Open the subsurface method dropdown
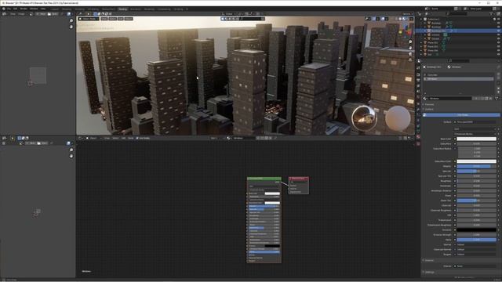 pos(476,134)
